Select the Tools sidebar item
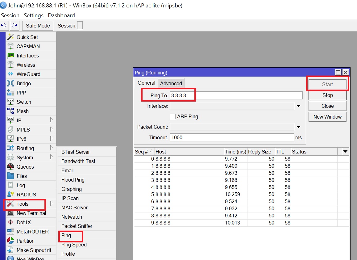Screen dimensions: 357x260 coord(31,204)
